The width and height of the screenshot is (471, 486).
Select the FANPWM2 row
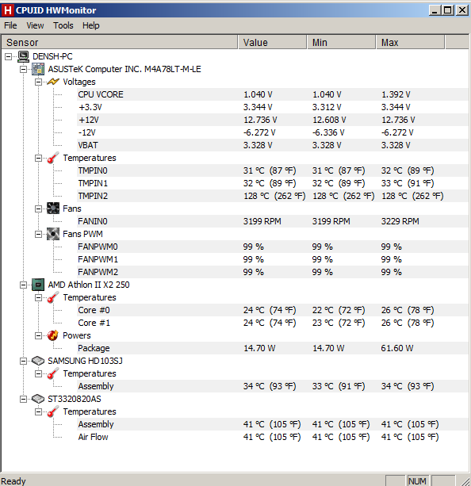pyautogui.click(x=273, y=272)
